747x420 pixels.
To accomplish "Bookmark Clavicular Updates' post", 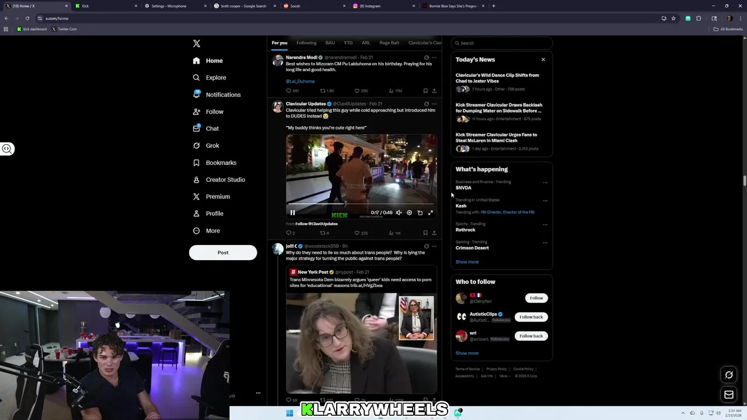I will point(425,233).
